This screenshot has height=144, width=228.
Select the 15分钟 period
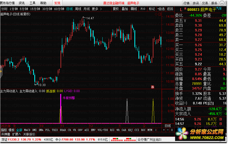pos(35,9)
